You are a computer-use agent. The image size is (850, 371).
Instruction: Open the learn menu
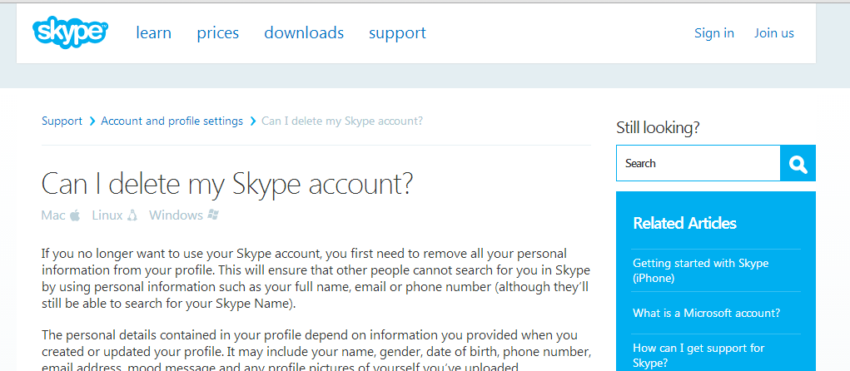153,33
